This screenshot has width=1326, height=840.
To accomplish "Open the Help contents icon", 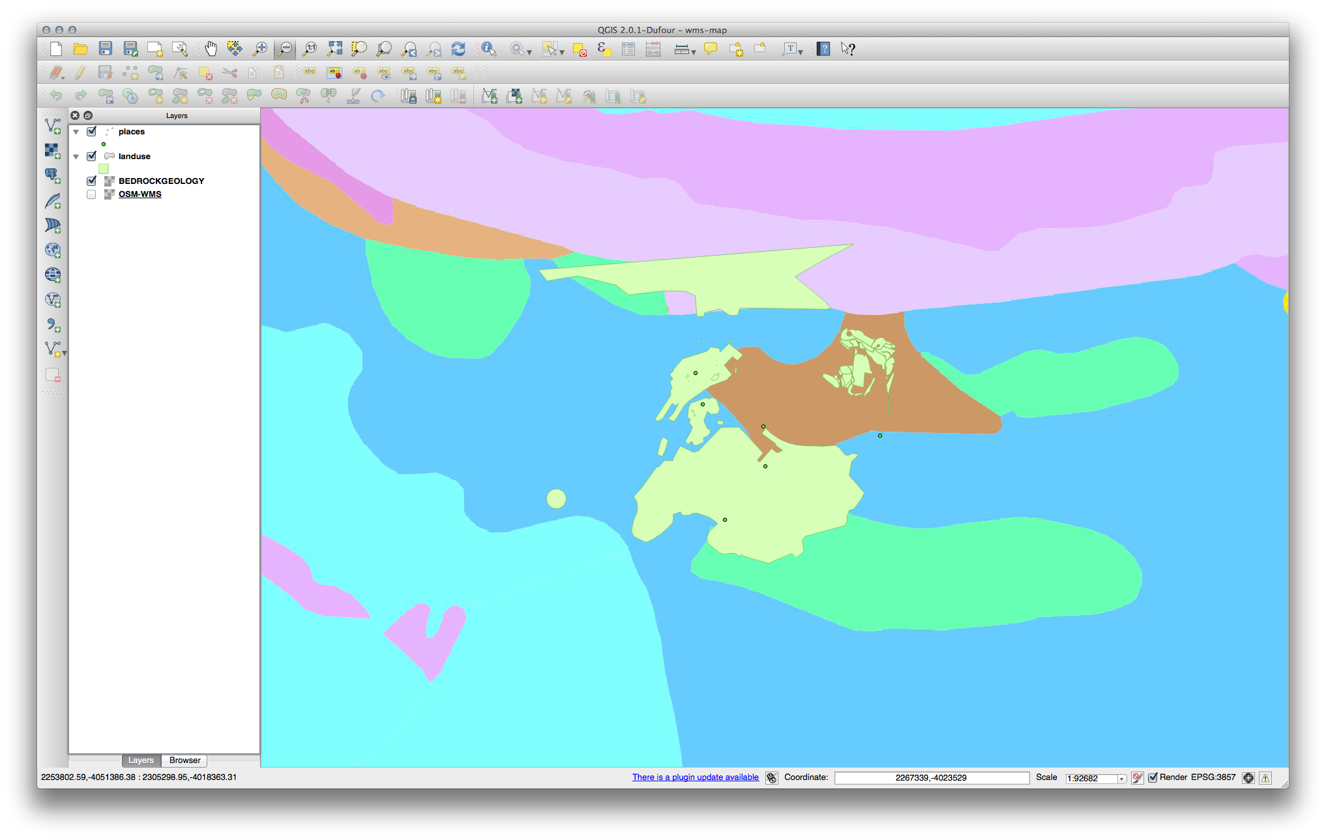I will coord(823,49).
